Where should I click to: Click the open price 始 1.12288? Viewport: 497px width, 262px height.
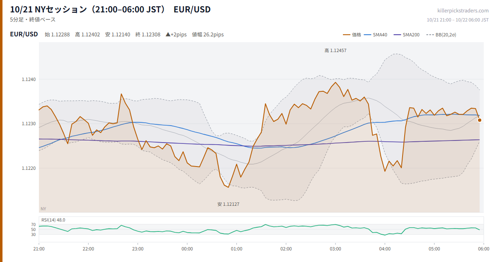click(57, 35)
